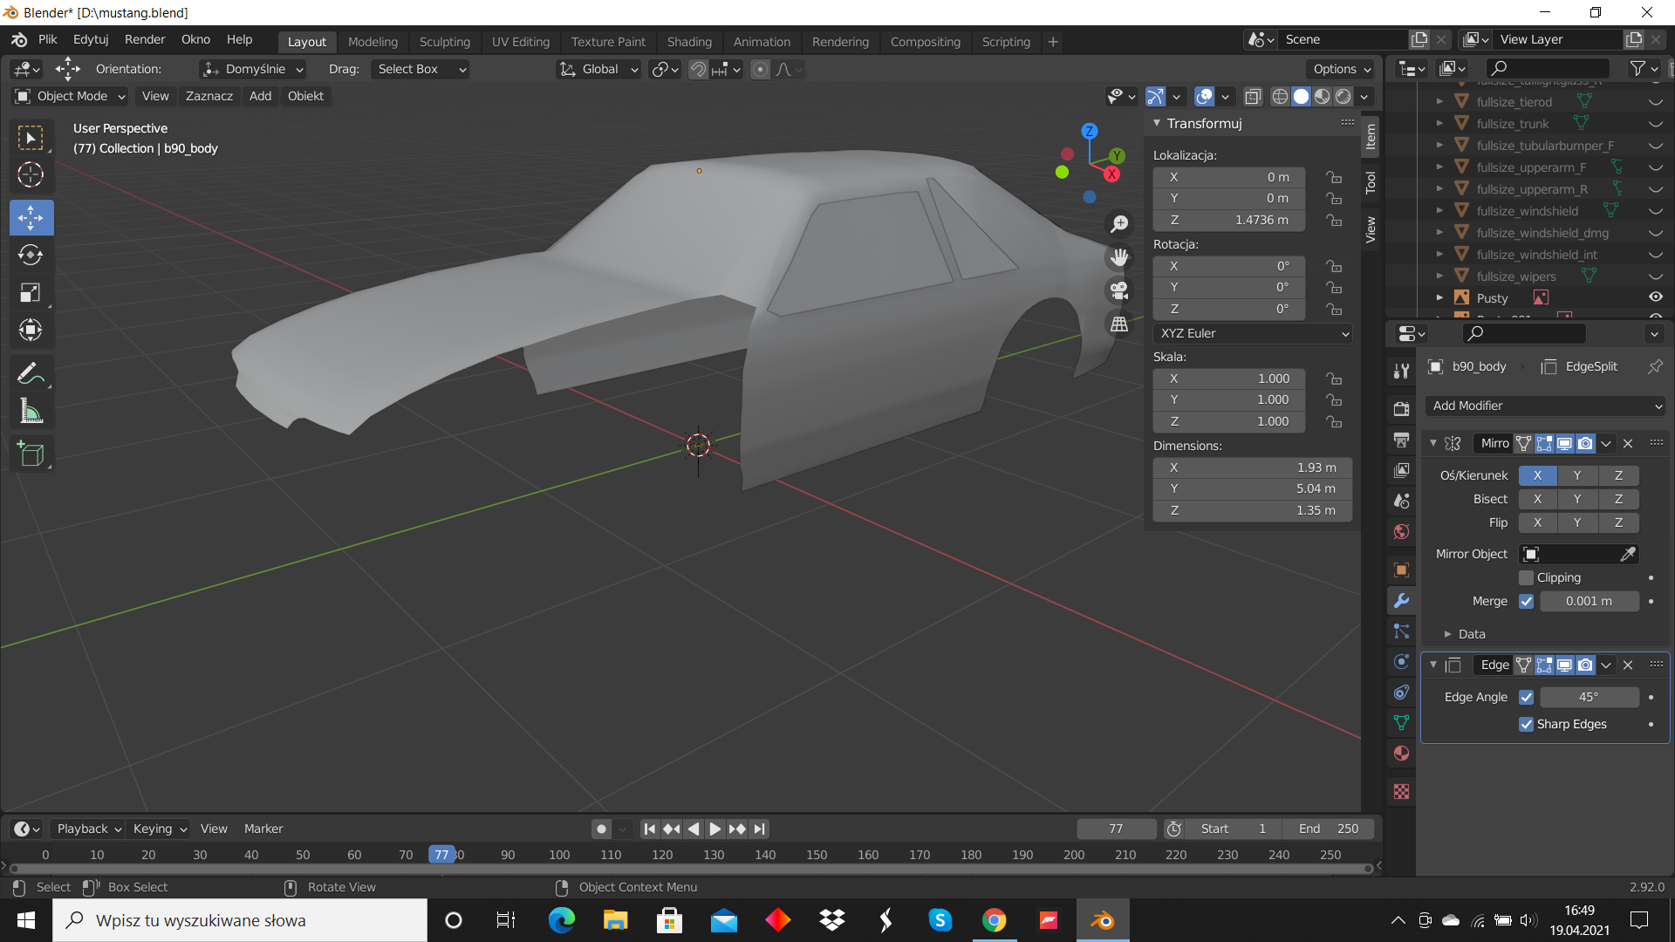Enable the Clipping checkbox
The width and height of the screenshot is (1675, 942).
point(1526,577)
